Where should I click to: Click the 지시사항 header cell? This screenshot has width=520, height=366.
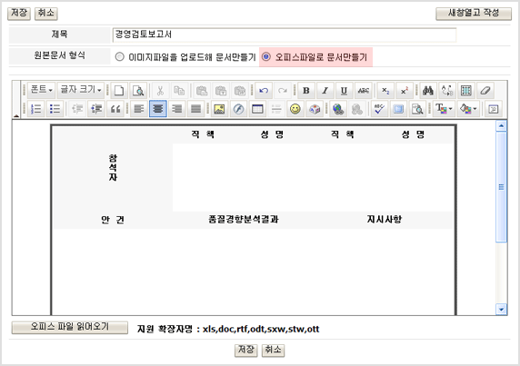click(x=384, y=219)
